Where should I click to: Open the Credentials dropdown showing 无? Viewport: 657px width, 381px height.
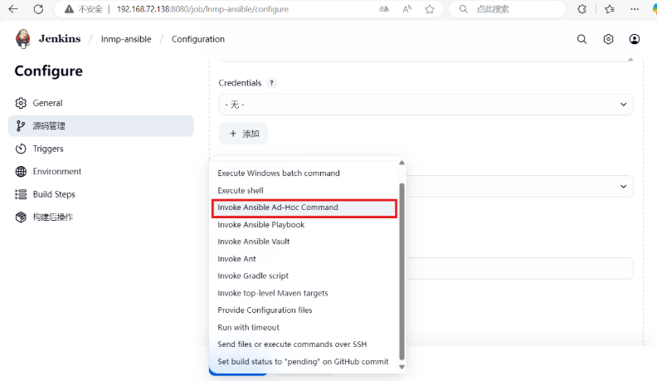(x=426, y=105)
